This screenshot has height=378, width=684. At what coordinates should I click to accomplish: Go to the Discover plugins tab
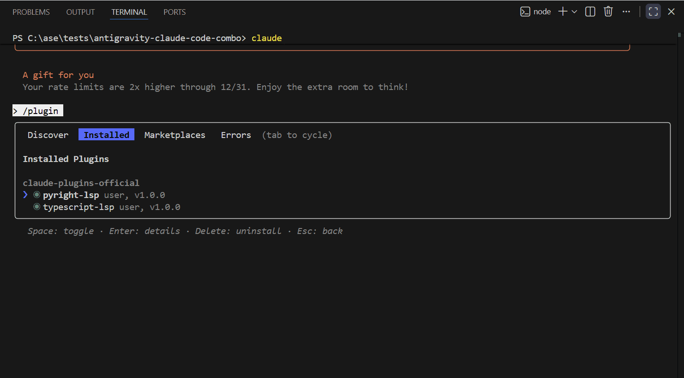[48, 135]
